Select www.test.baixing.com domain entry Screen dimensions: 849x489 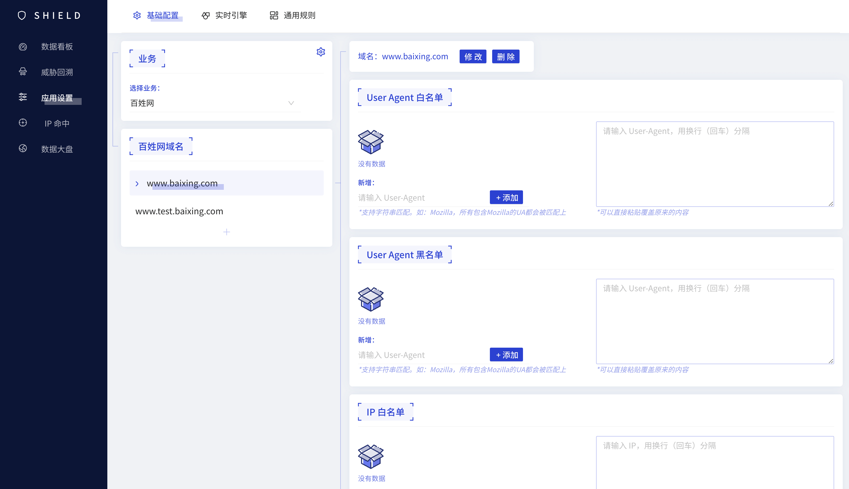[x=179, y=211]
